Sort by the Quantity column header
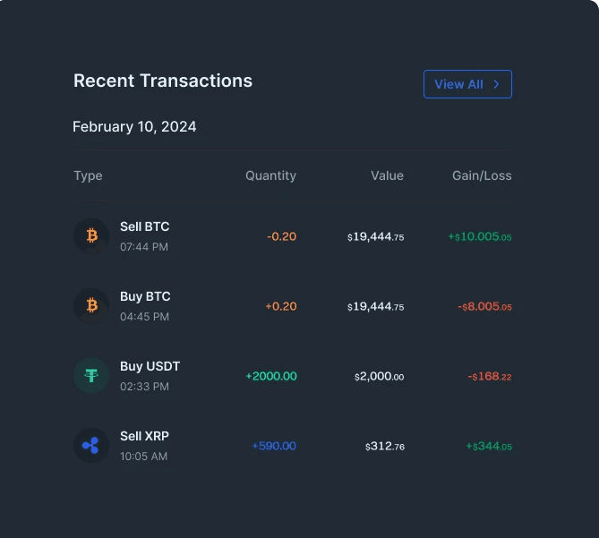599x538 pixels. (271, 175)
